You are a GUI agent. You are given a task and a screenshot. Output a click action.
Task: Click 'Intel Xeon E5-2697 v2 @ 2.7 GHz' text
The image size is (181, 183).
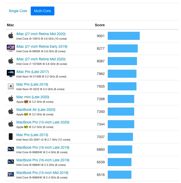coord(37,140)
